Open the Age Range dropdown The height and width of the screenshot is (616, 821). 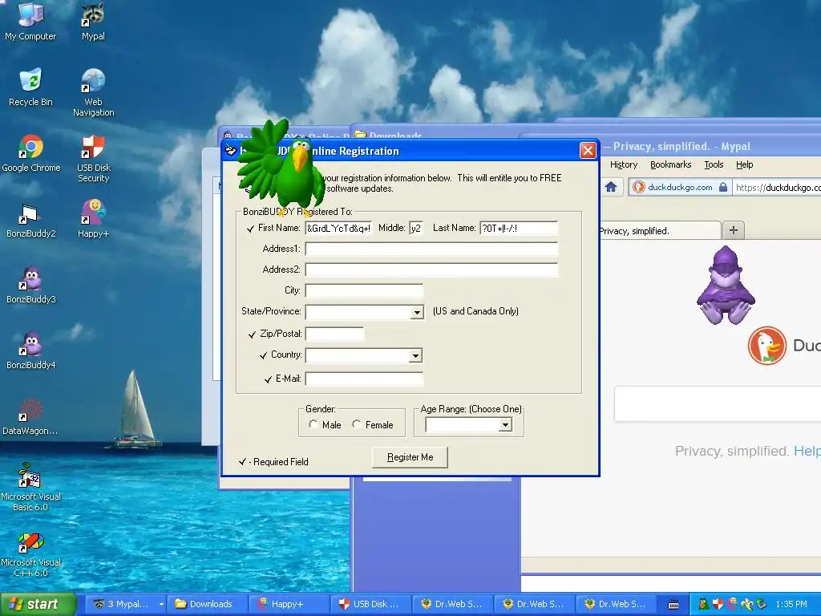tap(505, 425)
